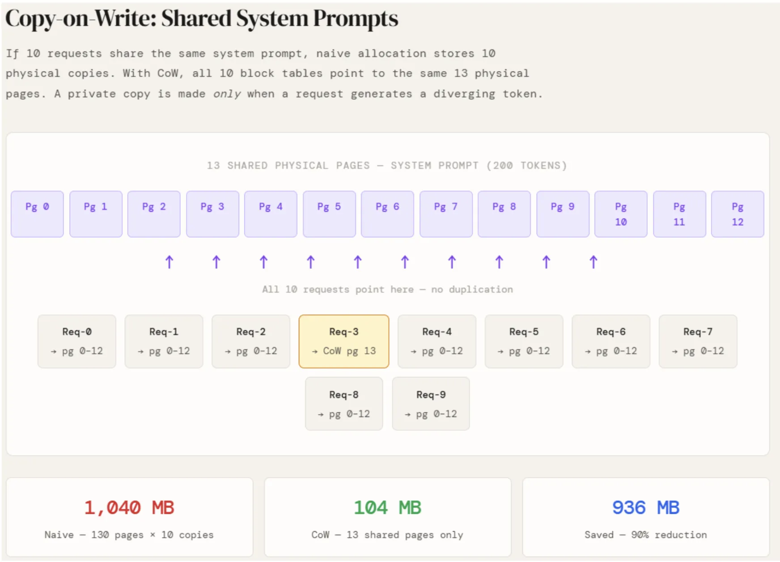Select the Pg 3 shared page block
Viewport: 780px width, 562px height.
point(212,214)
